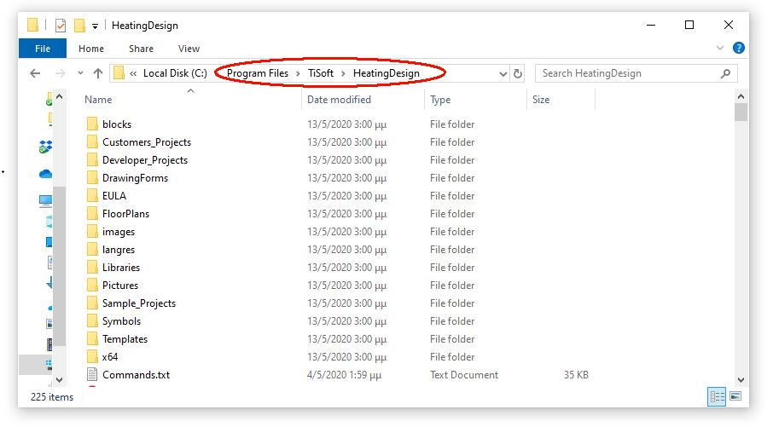The image size is (773, 427).
Task: Go up one folder level with Up arrow
Action: coord(98,73)
